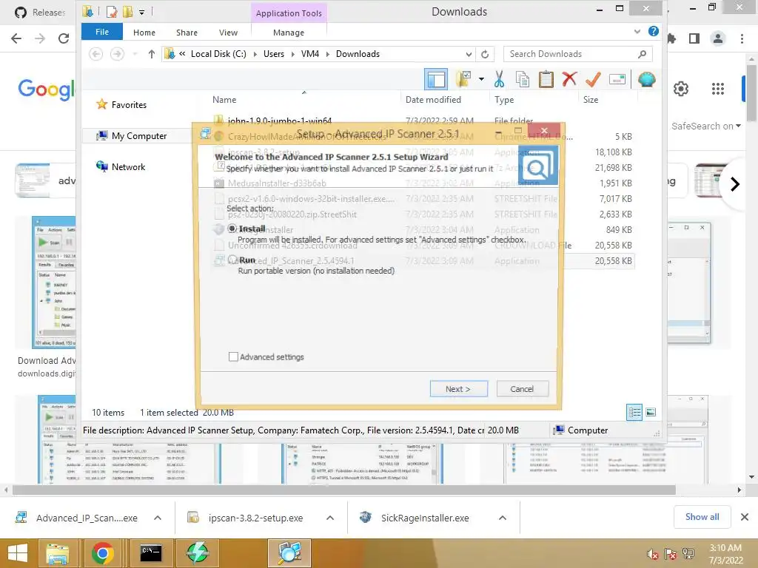Close the Chrome downloads bar
The height and width of the screenshot is (568, 758).
point(745,517)
